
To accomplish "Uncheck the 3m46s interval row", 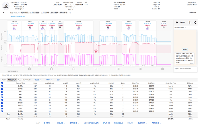I will pyautogui.click(x=2, y=89).
